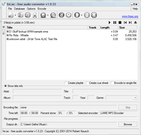Stop encoding with the X toolbar icon

[94, 15]
